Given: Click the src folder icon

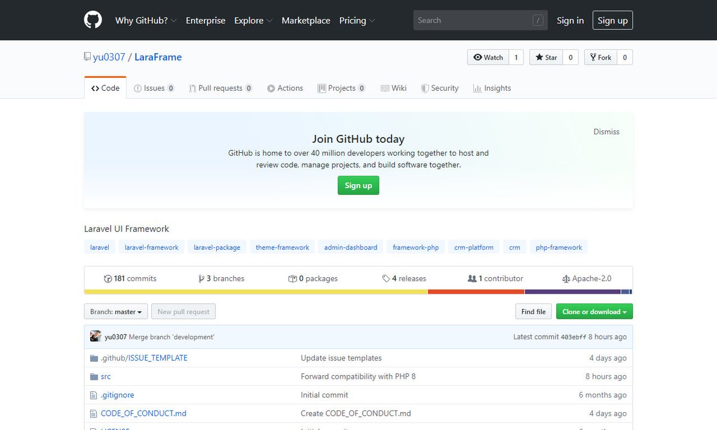Looking at the screenshot, I should pos(94,377).
